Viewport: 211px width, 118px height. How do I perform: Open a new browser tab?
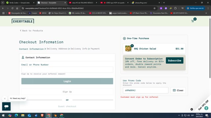pos(164,3)
